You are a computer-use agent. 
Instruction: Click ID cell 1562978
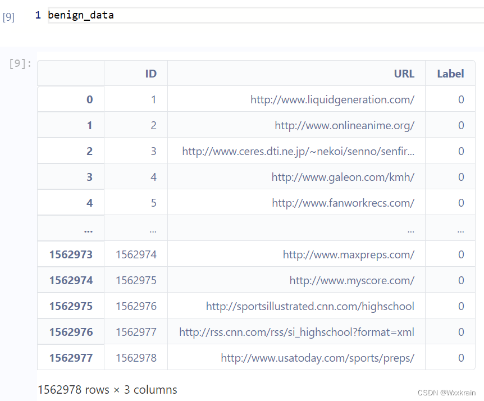[136, 358]
